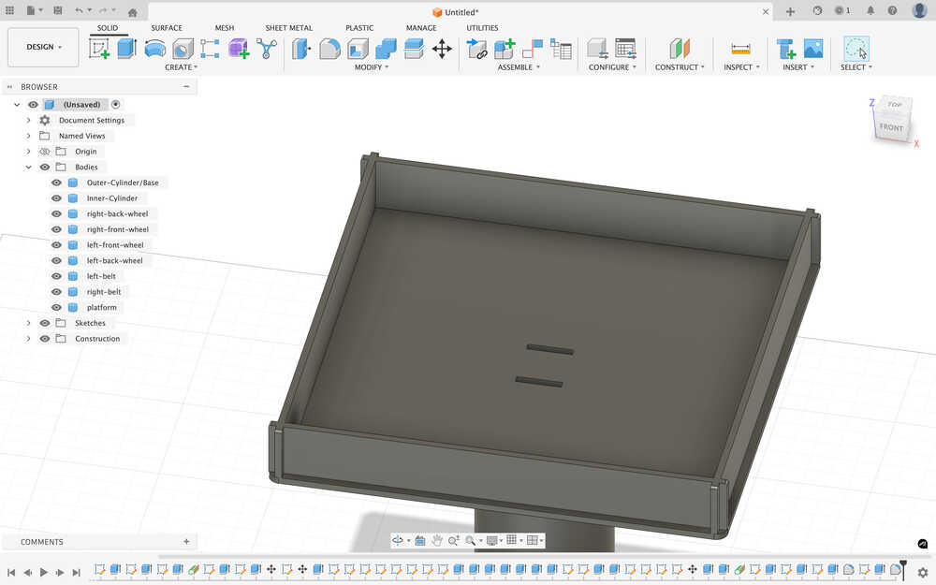Open the CREATE menu dropdown
Viewport: 936px width, 585px height.
181,67
